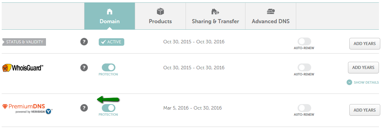Click the WhoisGuard logo
This screenshot has width=382, height=129.
click(x=23, y=68)
